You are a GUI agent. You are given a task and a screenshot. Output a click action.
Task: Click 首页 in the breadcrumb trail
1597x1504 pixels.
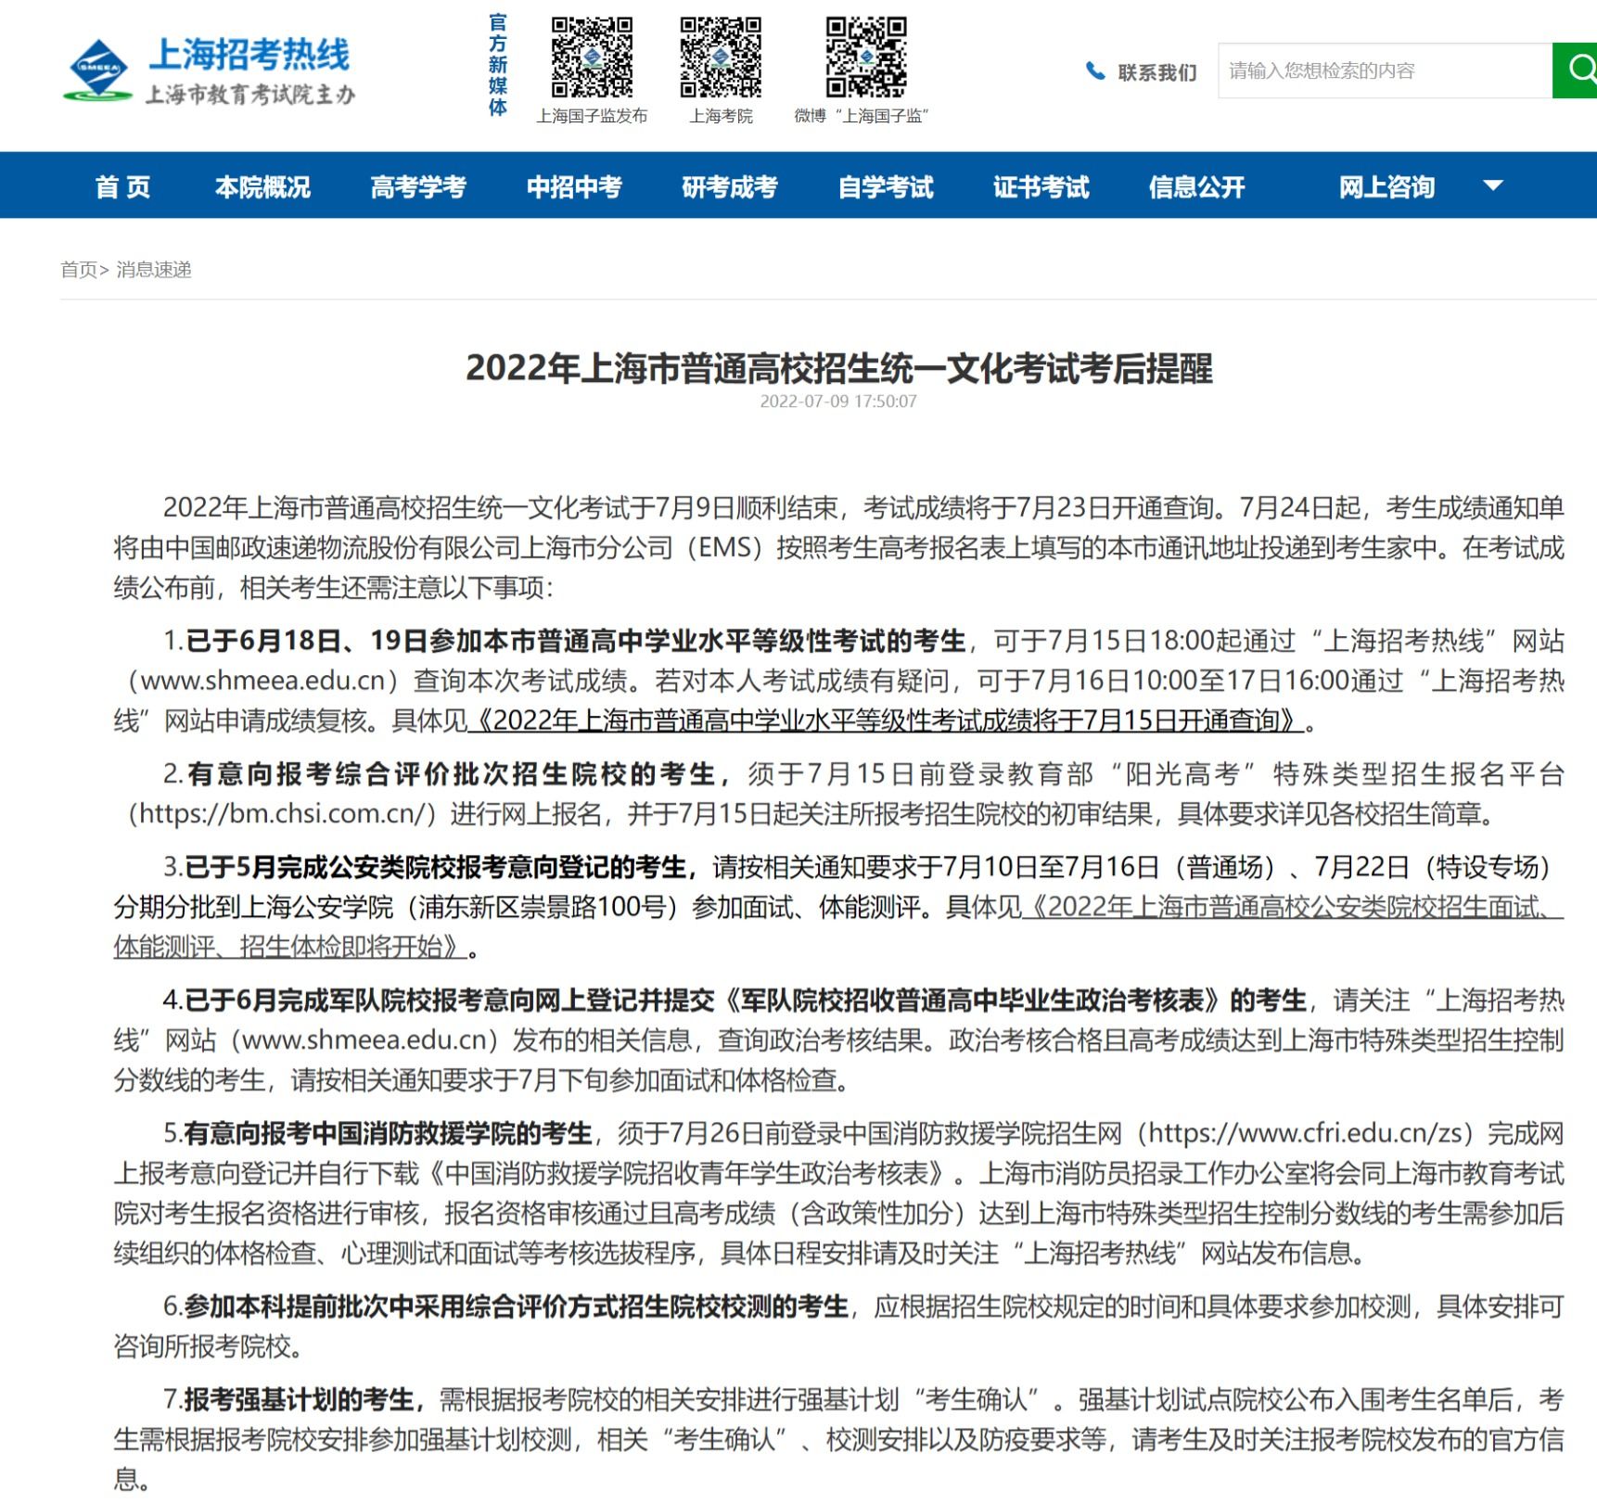tap(78, 270)
